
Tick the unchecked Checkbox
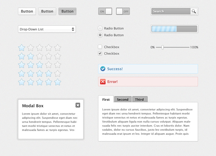[x=100, y=47]
